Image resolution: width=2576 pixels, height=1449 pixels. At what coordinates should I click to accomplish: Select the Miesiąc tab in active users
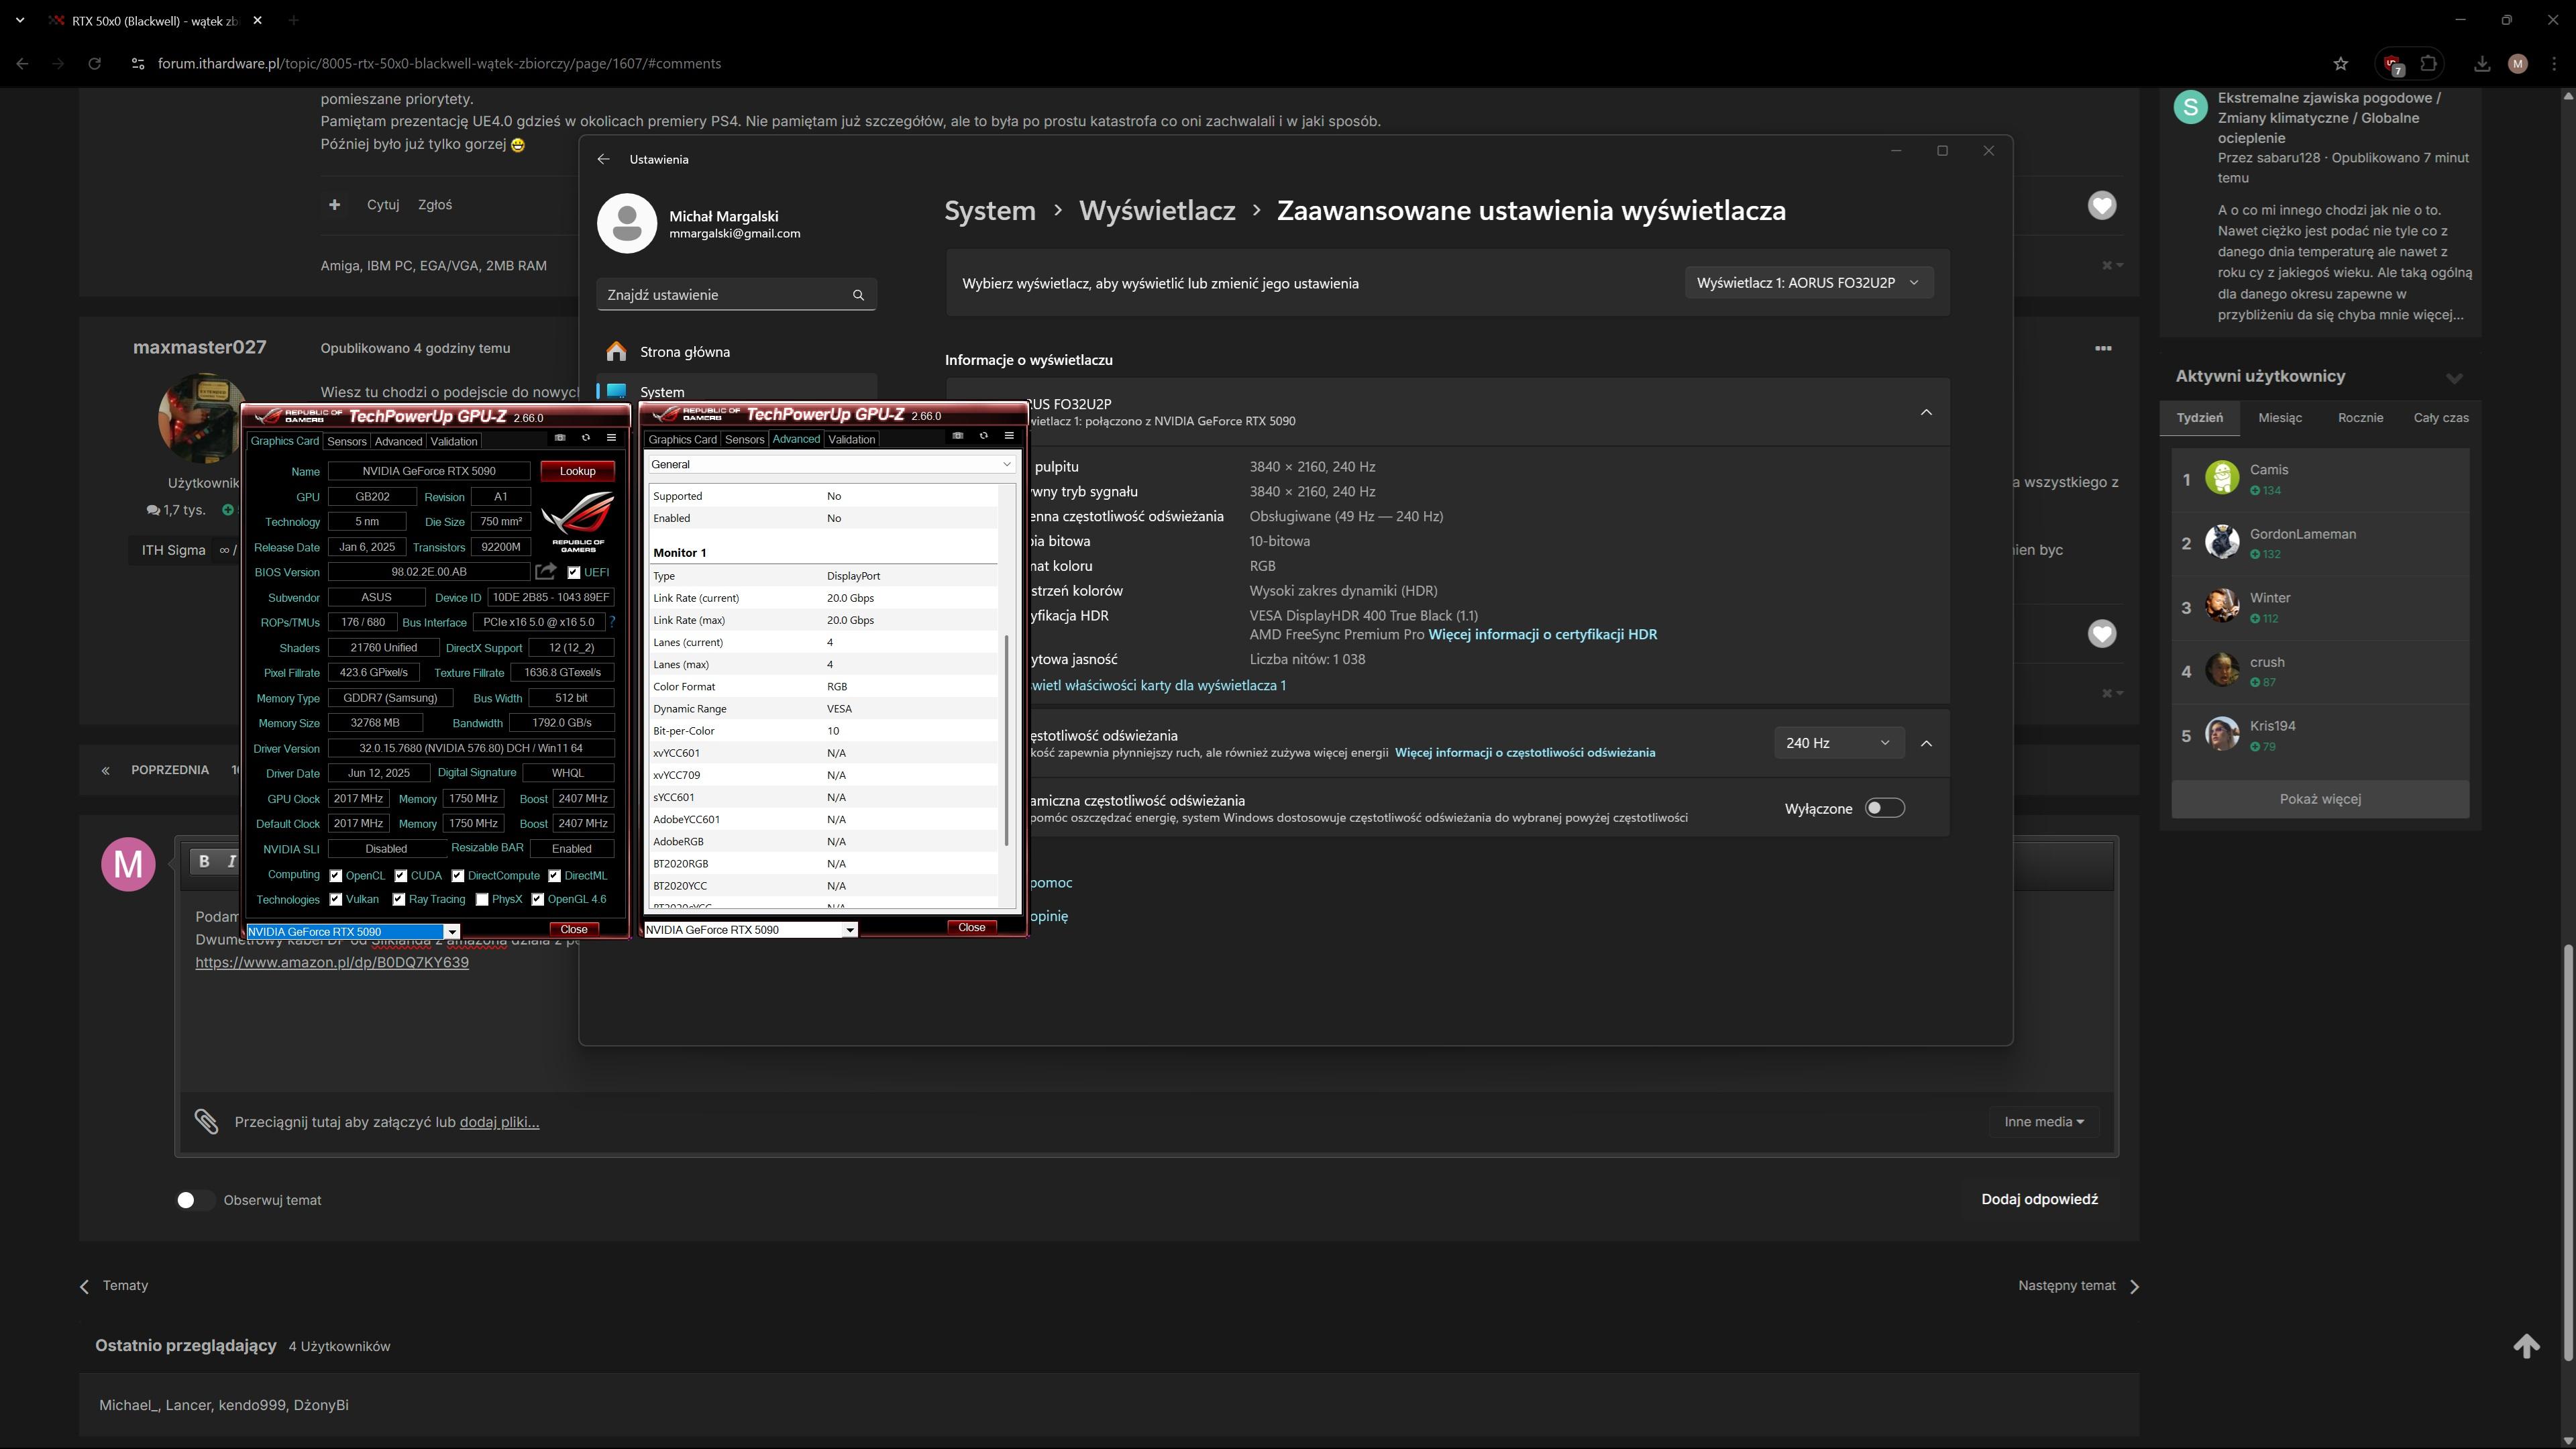coord(2279,418)
